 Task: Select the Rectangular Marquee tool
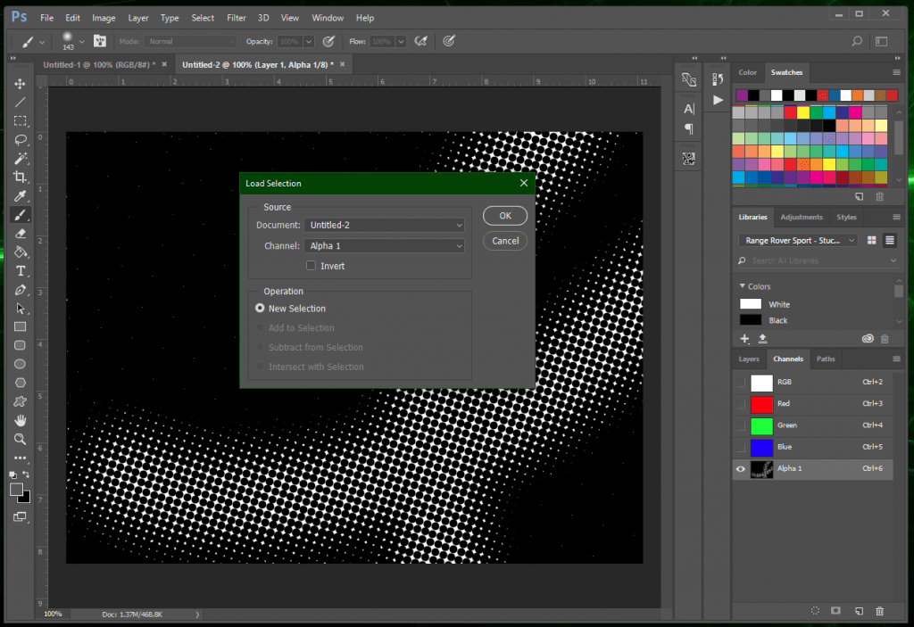tap(20, 121)
